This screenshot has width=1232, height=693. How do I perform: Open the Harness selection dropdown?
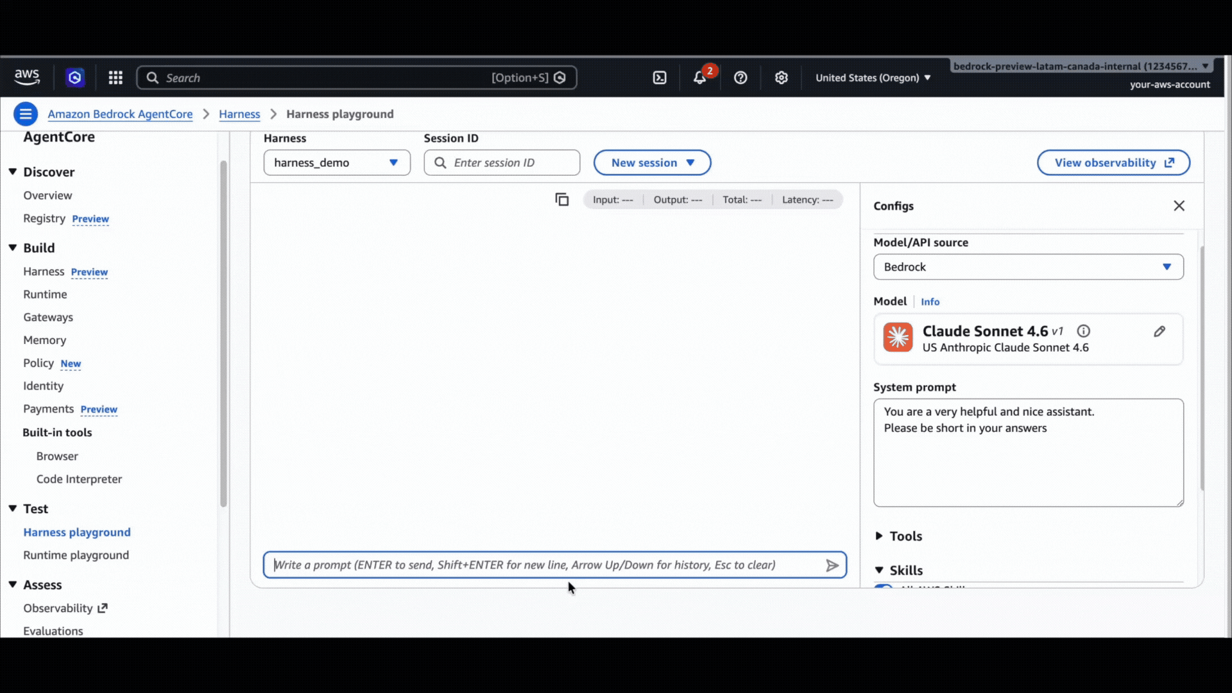(x=337, y=163)
